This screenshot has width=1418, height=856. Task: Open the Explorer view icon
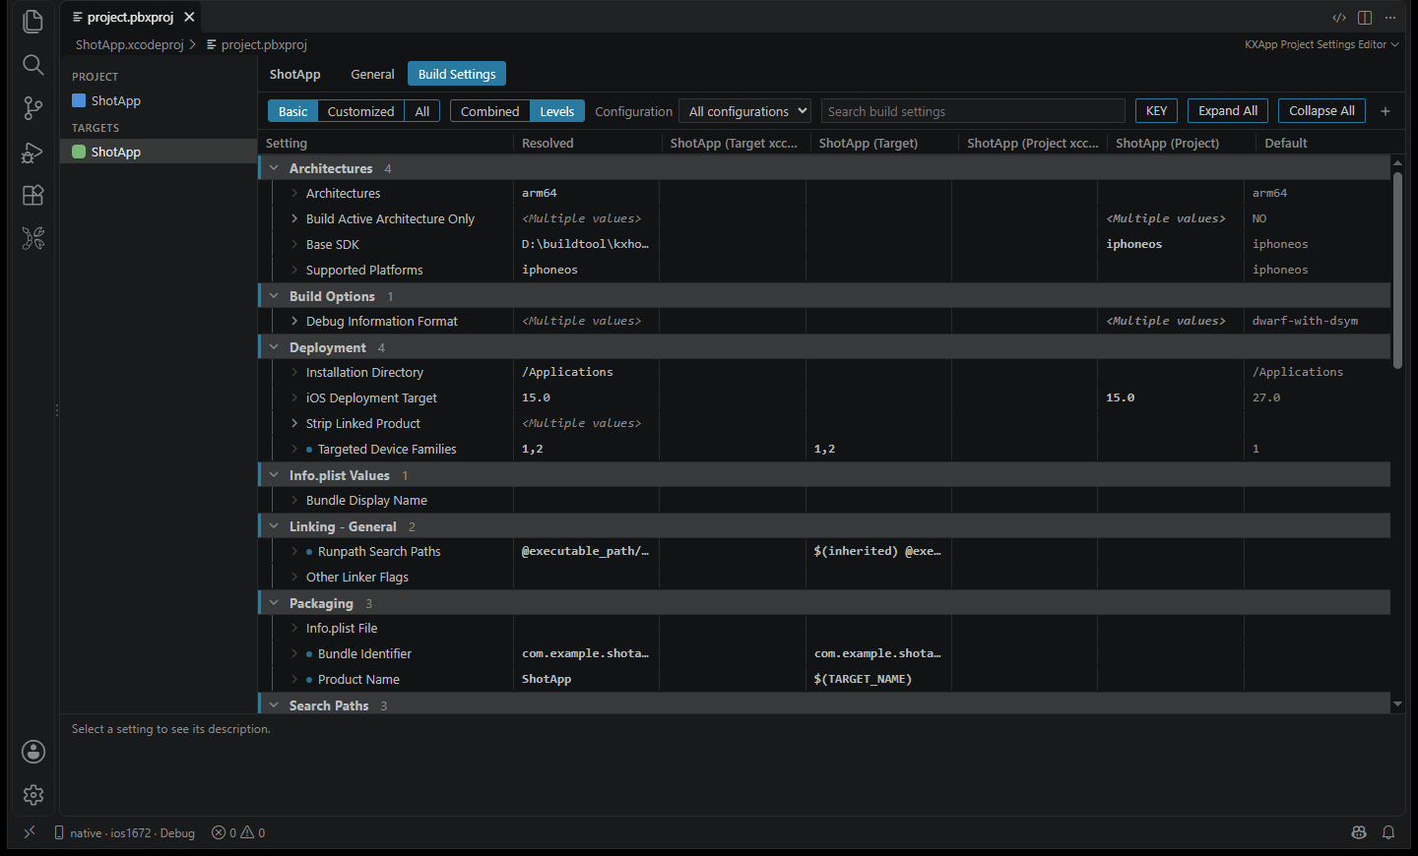pyautogui.click(x=32, y=21)
